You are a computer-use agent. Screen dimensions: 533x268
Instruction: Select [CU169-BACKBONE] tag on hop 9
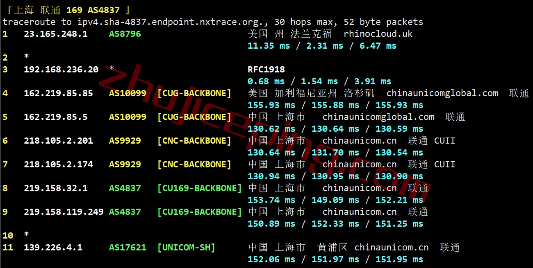coord(200,212)
